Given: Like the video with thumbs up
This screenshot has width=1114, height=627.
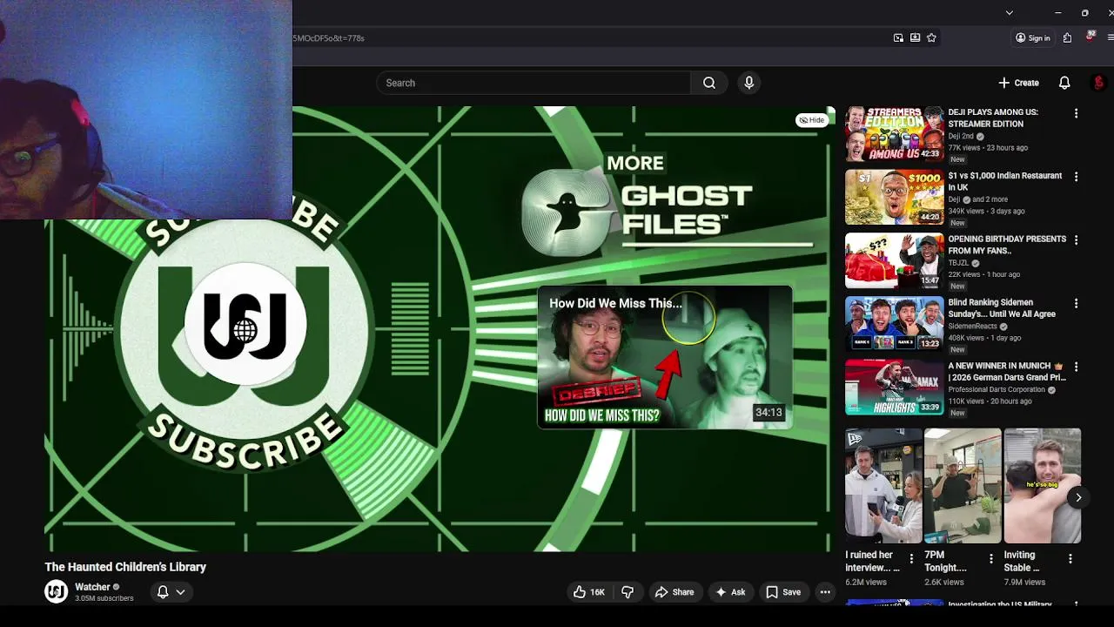Looking at the screenshot, I should [589, 592].
